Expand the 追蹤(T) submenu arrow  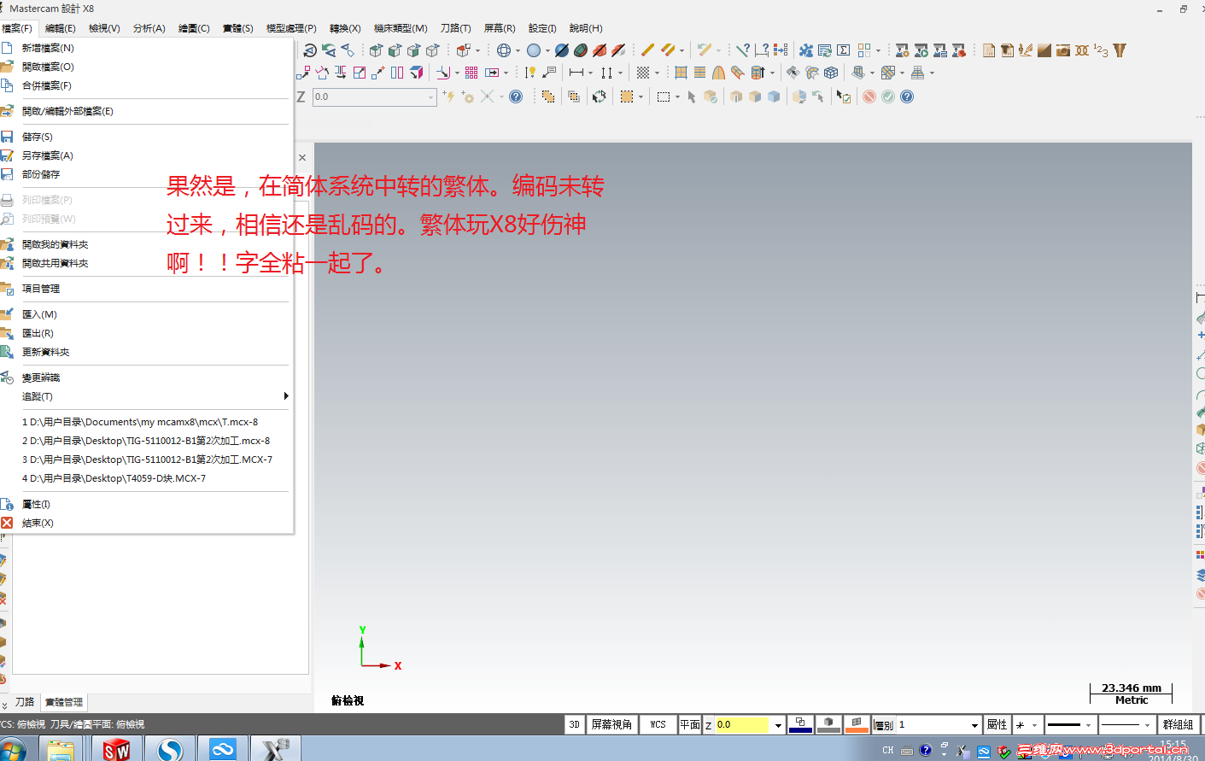point(286,396)
